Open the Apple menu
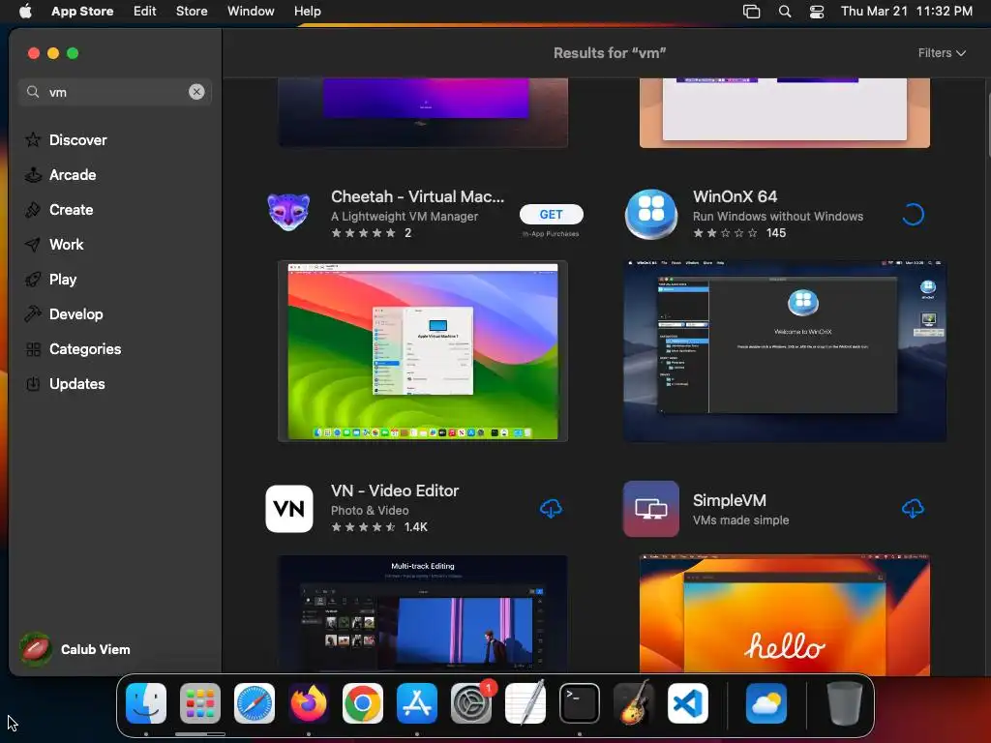Viewport: 991px width, 743px height. tap(25, 12)
